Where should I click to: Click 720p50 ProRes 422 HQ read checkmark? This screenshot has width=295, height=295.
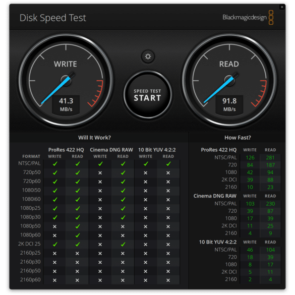tap(77, 172)
